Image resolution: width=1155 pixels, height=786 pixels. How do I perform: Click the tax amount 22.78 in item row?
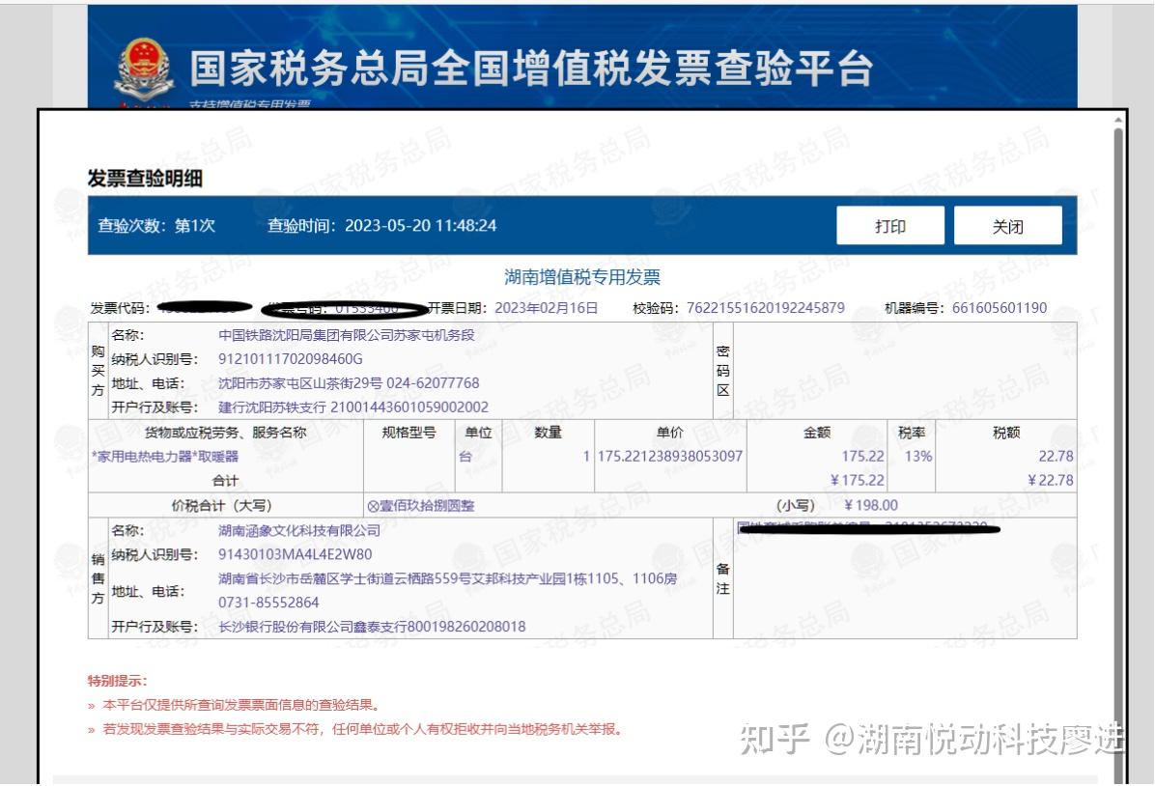pyautogui.click(x=1056, y=457)
